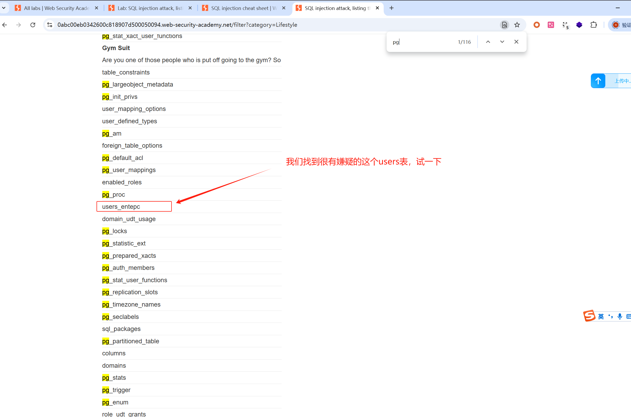Go to the next find result
The height and width of the screenshot is (417, 631).
click(x=502, y=42)
